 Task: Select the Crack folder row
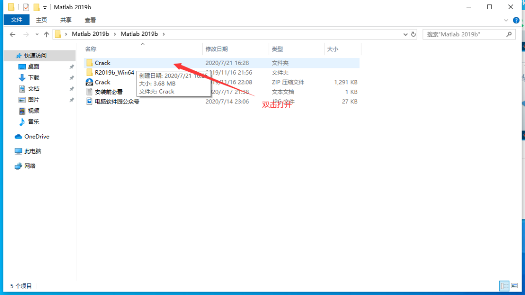[222, 63]
